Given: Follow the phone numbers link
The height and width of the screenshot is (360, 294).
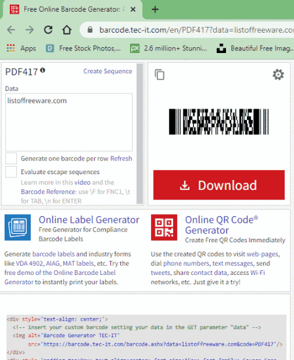Looking at the screenshot, I should (x=186, y=263).
